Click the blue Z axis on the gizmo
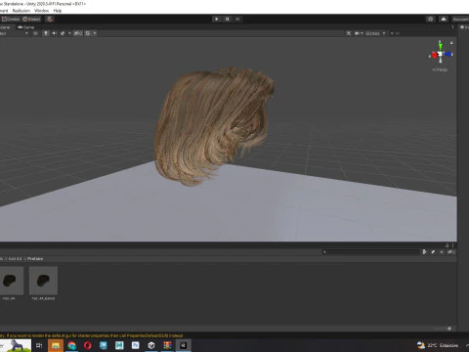 click(x=448, y=54)
